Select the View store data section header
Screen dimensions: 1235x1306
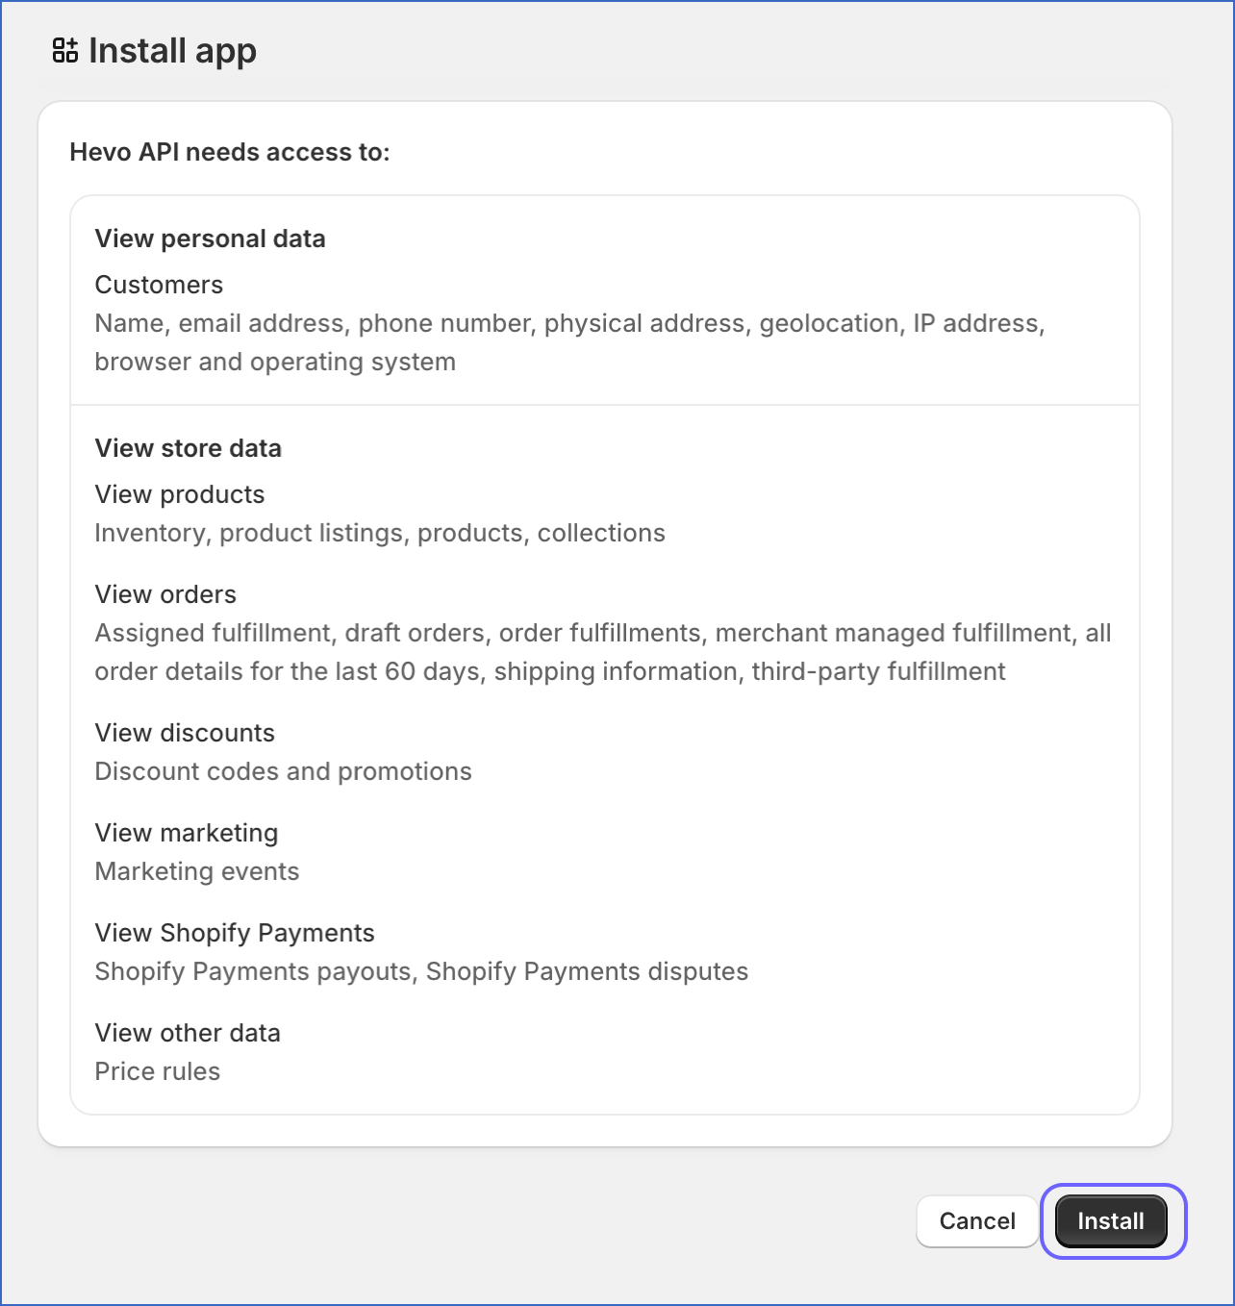coord(188,448)
